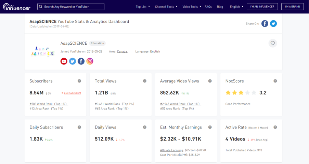The width and height of the screenshot is (309, 164).
Task: Click the #52 Area Rank link
Action: coord(178,109)
